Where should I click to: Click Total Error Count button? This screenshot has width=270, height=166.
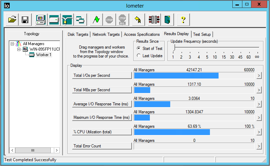(102, 146)
